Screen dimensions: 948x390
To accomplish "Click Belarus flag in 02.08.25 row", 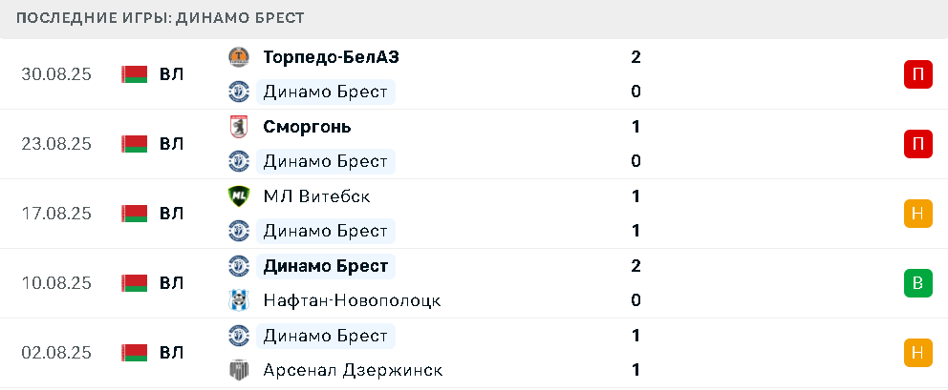I will pyautogui.click(x=134, y=353).
